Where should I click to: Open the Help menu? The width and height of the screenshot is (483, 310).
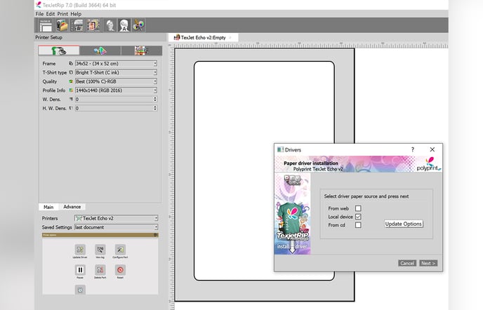tap(76, 14)
